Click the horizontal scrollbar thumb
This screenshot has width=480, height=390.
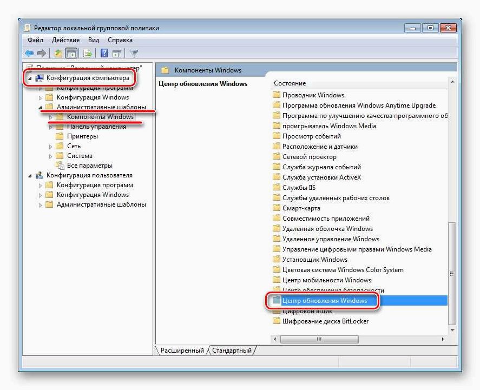point(319,339)
